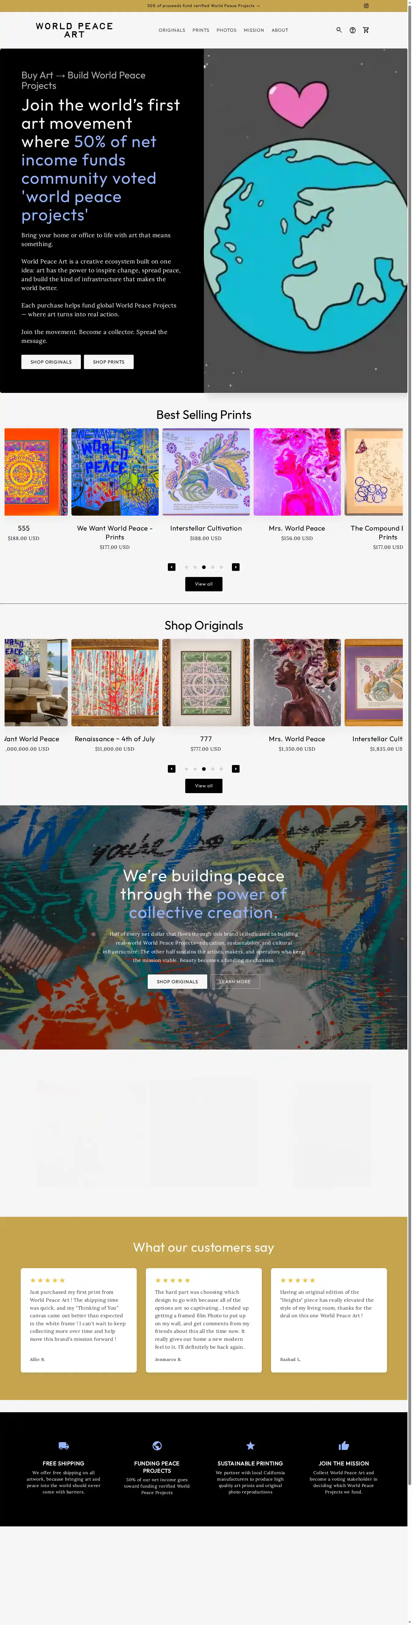Screen dimensions: 412x1625
Task: Click View all under Best Selling Prints
Action: 204,584
